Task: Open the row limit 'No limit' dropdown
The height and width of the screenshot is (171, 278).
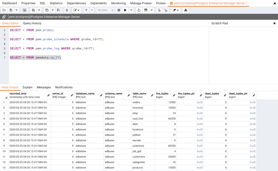Action: pos(105,10)
